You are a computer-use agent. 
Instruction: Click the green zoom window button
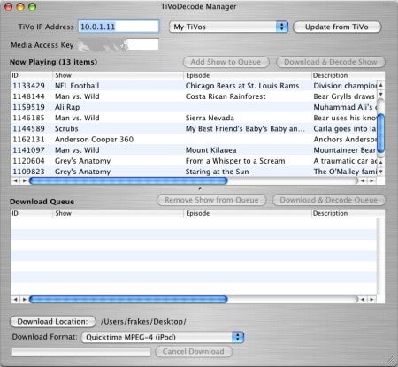click(x=32, y=7)
